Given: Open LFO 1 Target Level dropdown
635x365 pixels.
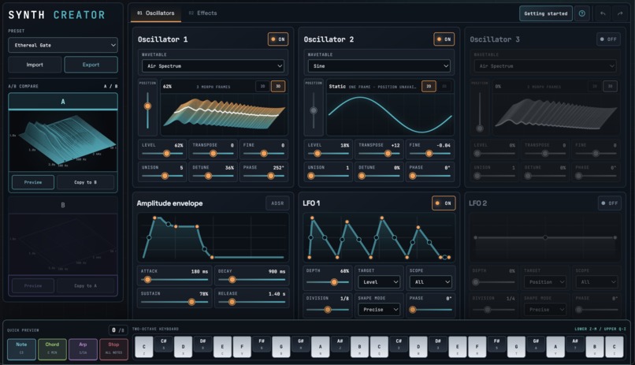Looking at the screenshot, I should [379, 282].
